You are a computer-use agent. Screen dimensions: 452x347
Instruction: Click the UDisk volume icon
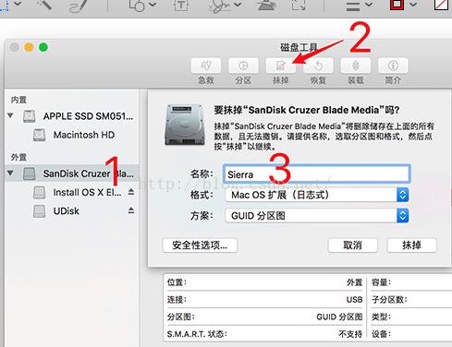[x=40, y=211]
